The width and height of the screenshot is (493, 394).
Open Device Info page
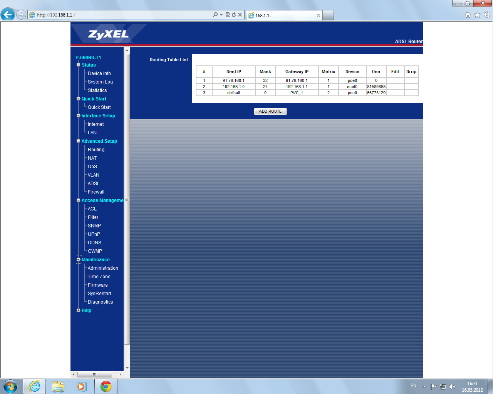99,73
